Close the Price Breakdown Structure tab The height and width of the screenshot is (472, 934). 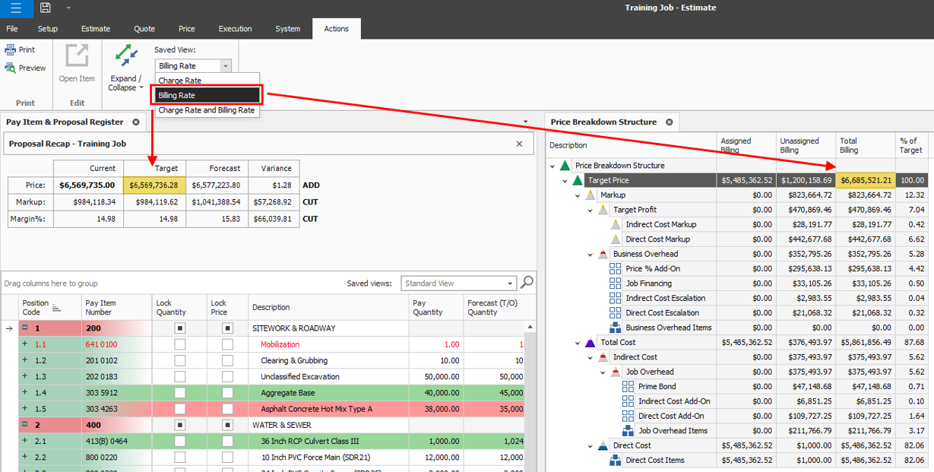tap(669, 122)
